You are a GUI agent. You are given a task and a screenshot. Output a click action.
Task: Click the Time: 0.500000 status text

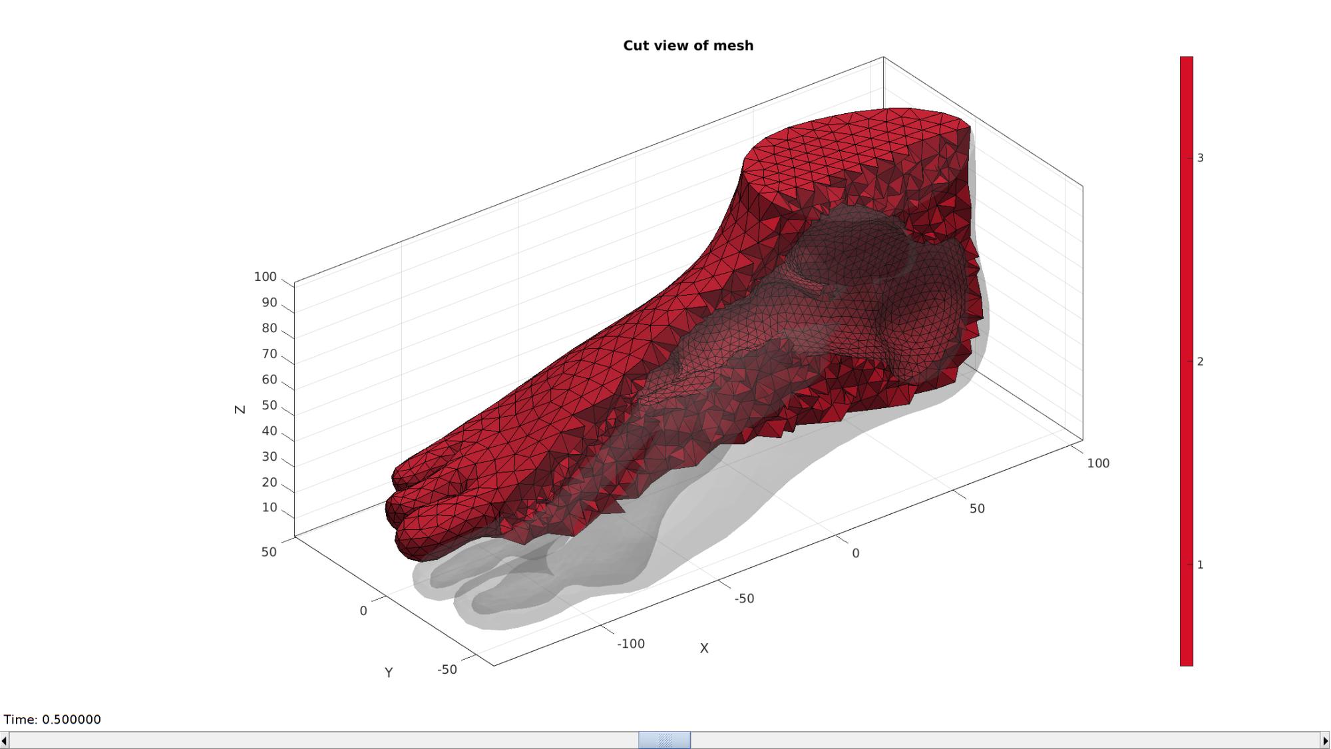click(x=53, y=719)
